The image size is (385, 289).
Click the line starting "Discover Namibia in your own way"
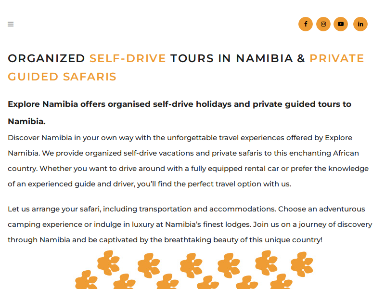(x=180, y=138)
